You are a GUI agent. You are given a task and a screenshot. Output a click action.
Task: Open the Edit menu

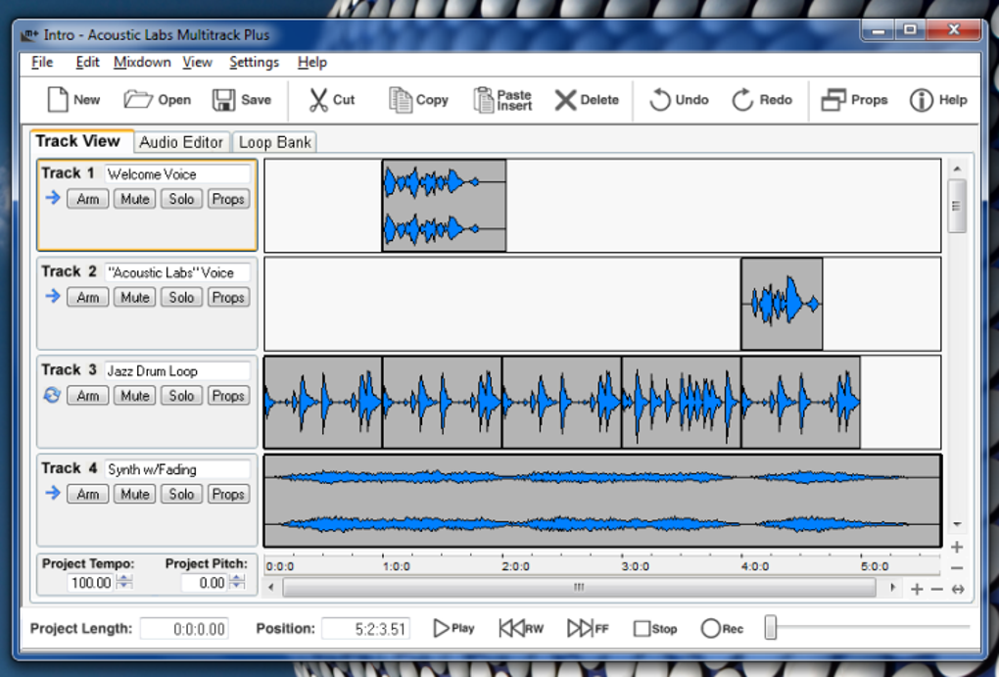pos(87,63)
